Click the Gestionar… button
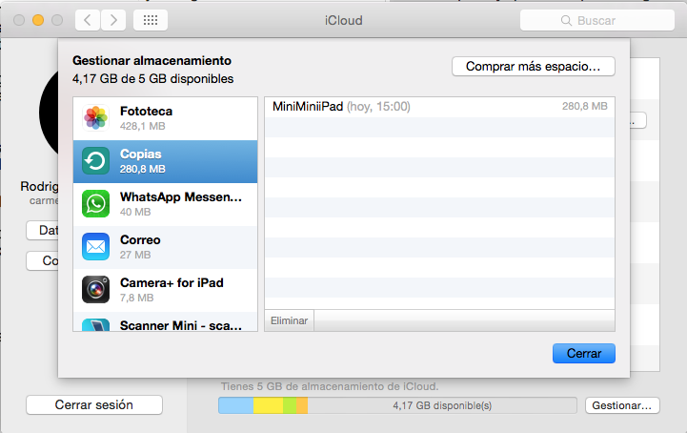 coord(622,405)
